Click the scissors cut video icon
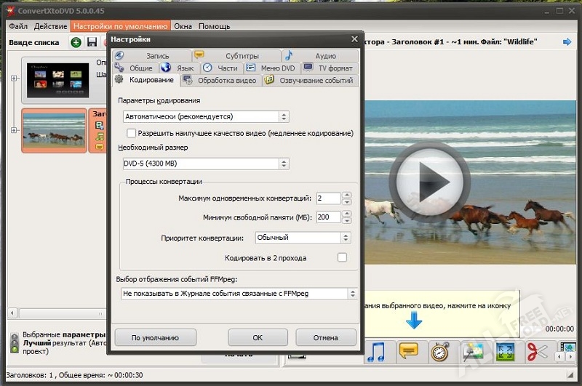Image resolution: width=582 pixels, height=386 pixels. (x=537, y=353)
